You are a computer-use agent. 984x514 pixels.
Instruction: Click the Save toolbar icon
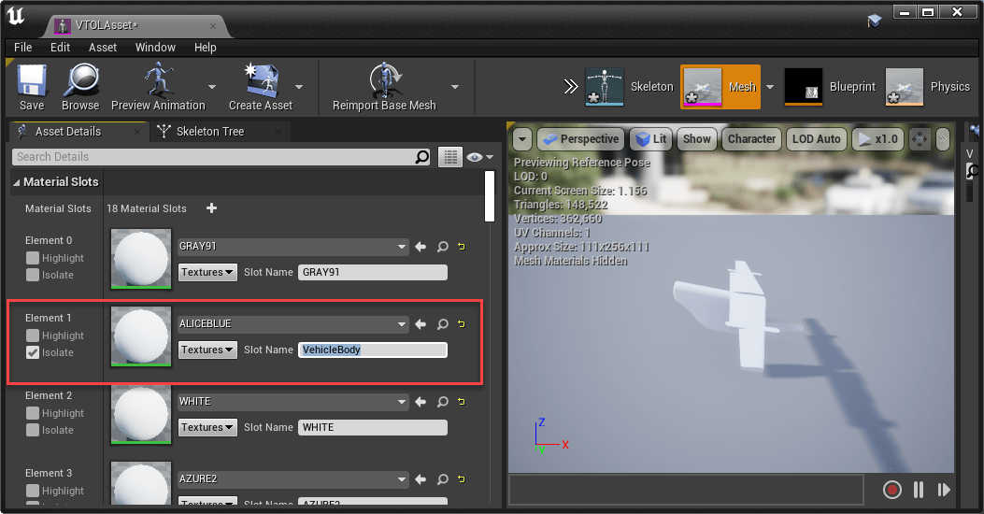click(32, 88)
